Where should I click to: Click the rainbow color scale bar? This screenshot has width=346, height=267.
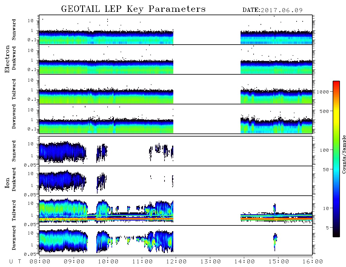336,159
